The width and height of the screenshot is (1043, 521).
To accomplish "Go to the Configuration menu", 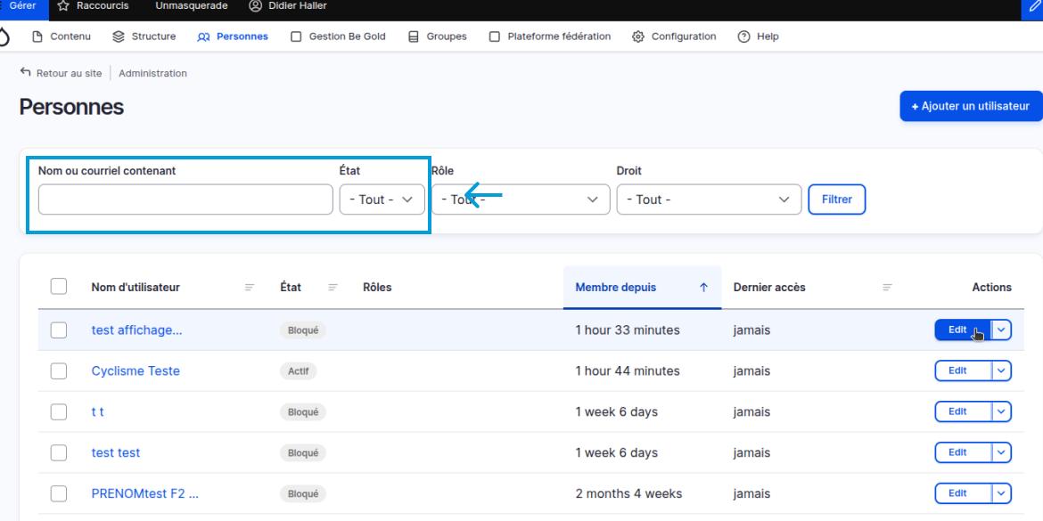I will pos(674,37).
